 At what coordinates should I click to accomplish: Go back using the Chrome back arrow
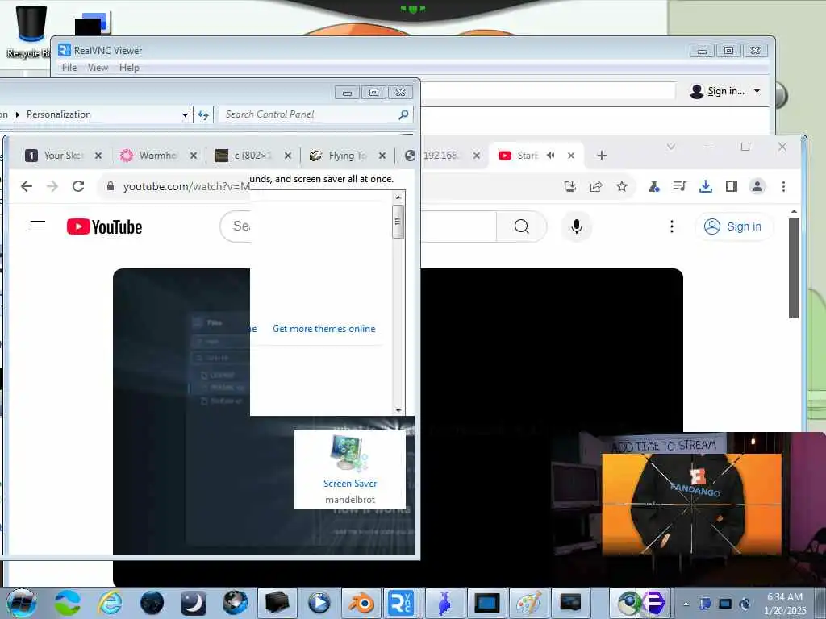(x=27, y=186)
